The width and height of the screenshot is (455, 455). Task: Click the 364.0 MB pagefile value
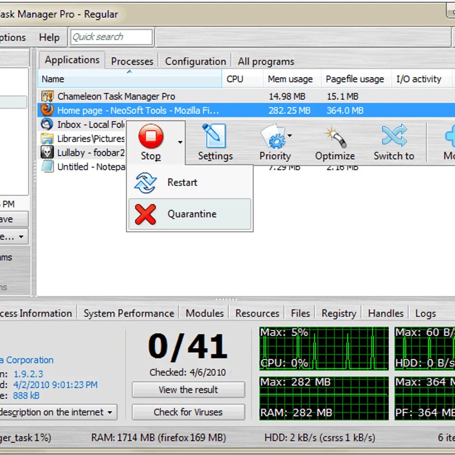(345, 110)
